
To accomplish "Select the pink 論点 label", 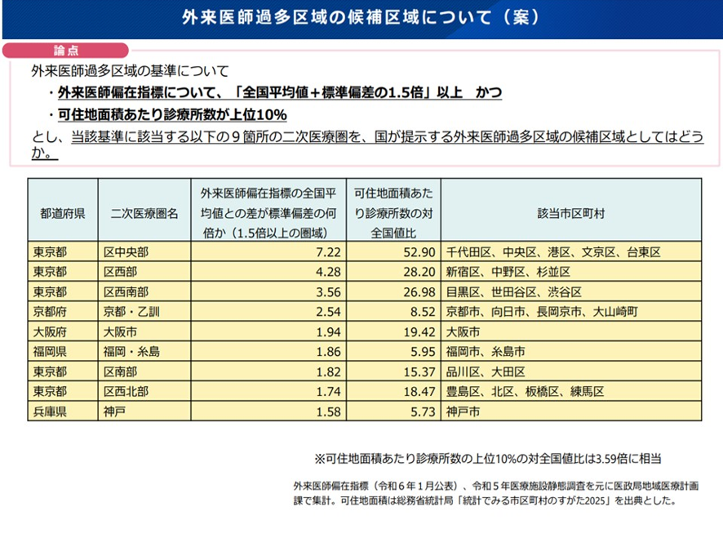I will (x=54, y=49).
